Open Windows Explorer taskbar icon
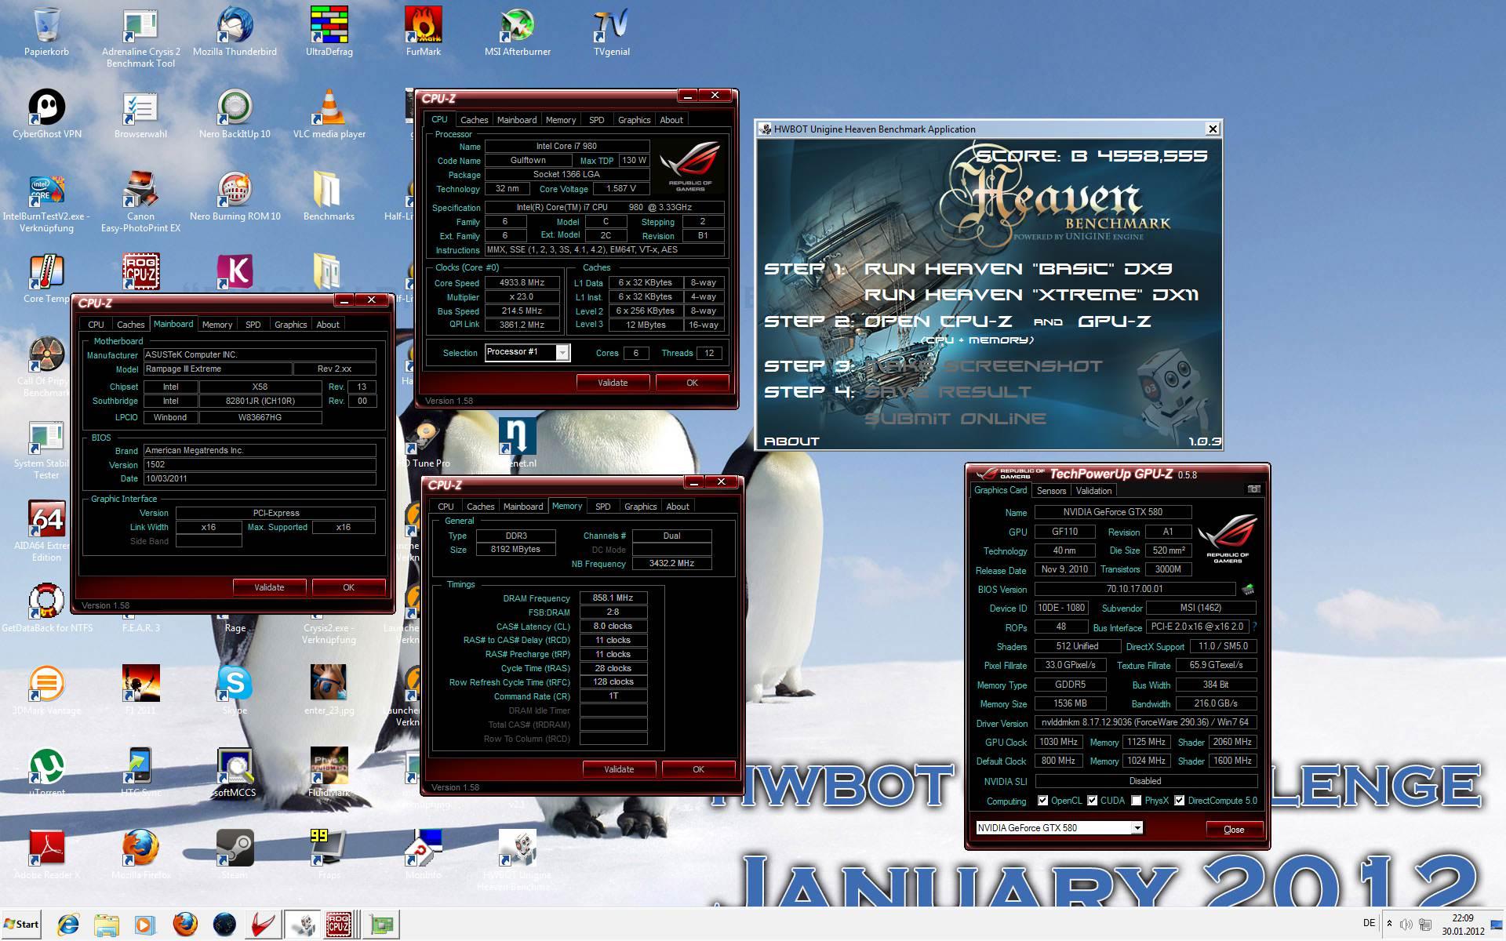The height and width of the screenshot is (941, 1506). [x=107, y=925]
